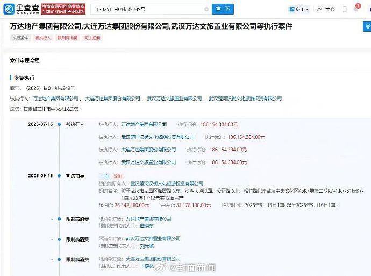This screenshot has width=371, height=276.
Task: Open 大连万达集团股份有限公司 in the 2025-07-16 entry
Action: [x=148, y=150]
